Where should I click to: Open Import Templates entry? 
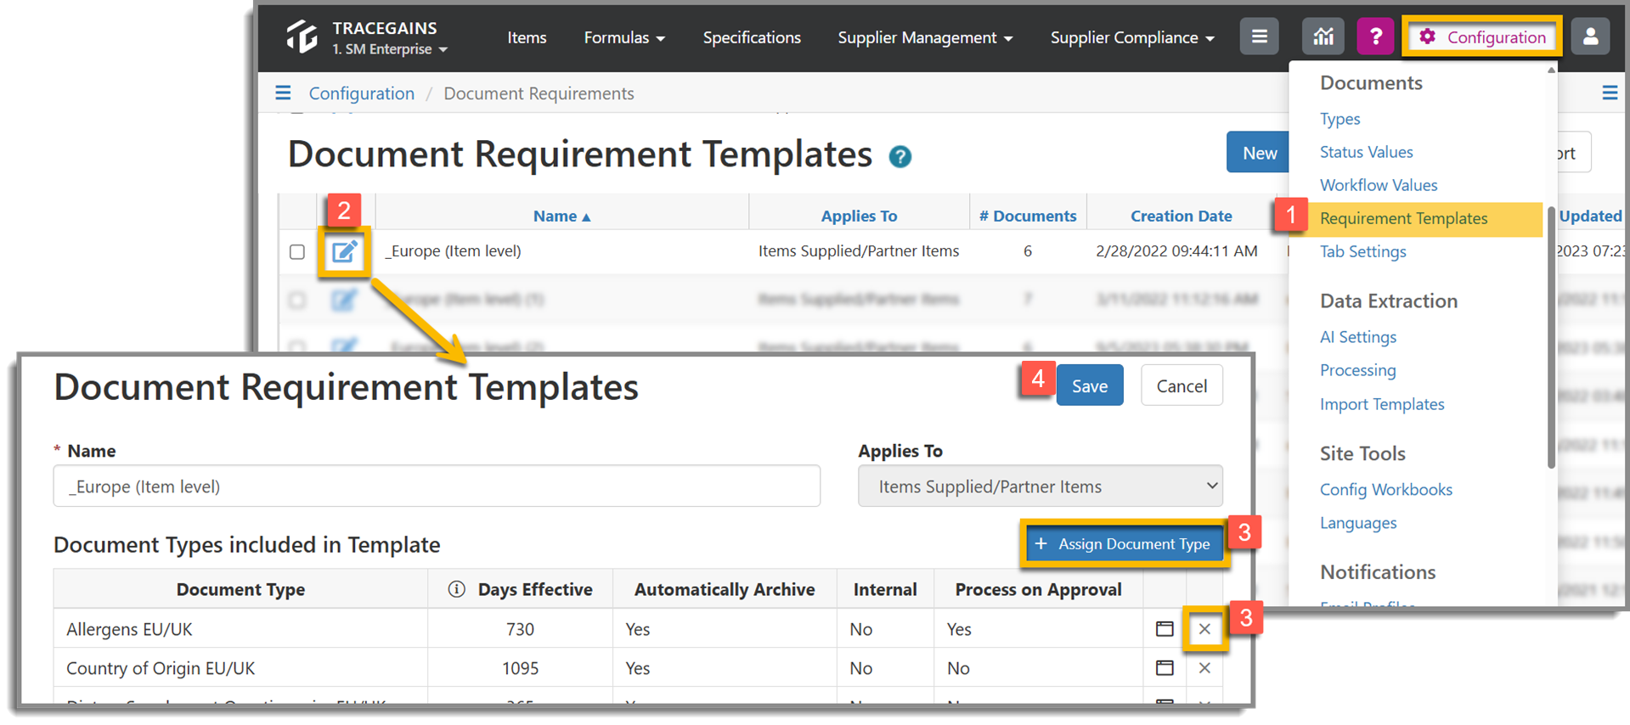[1382, 404]
